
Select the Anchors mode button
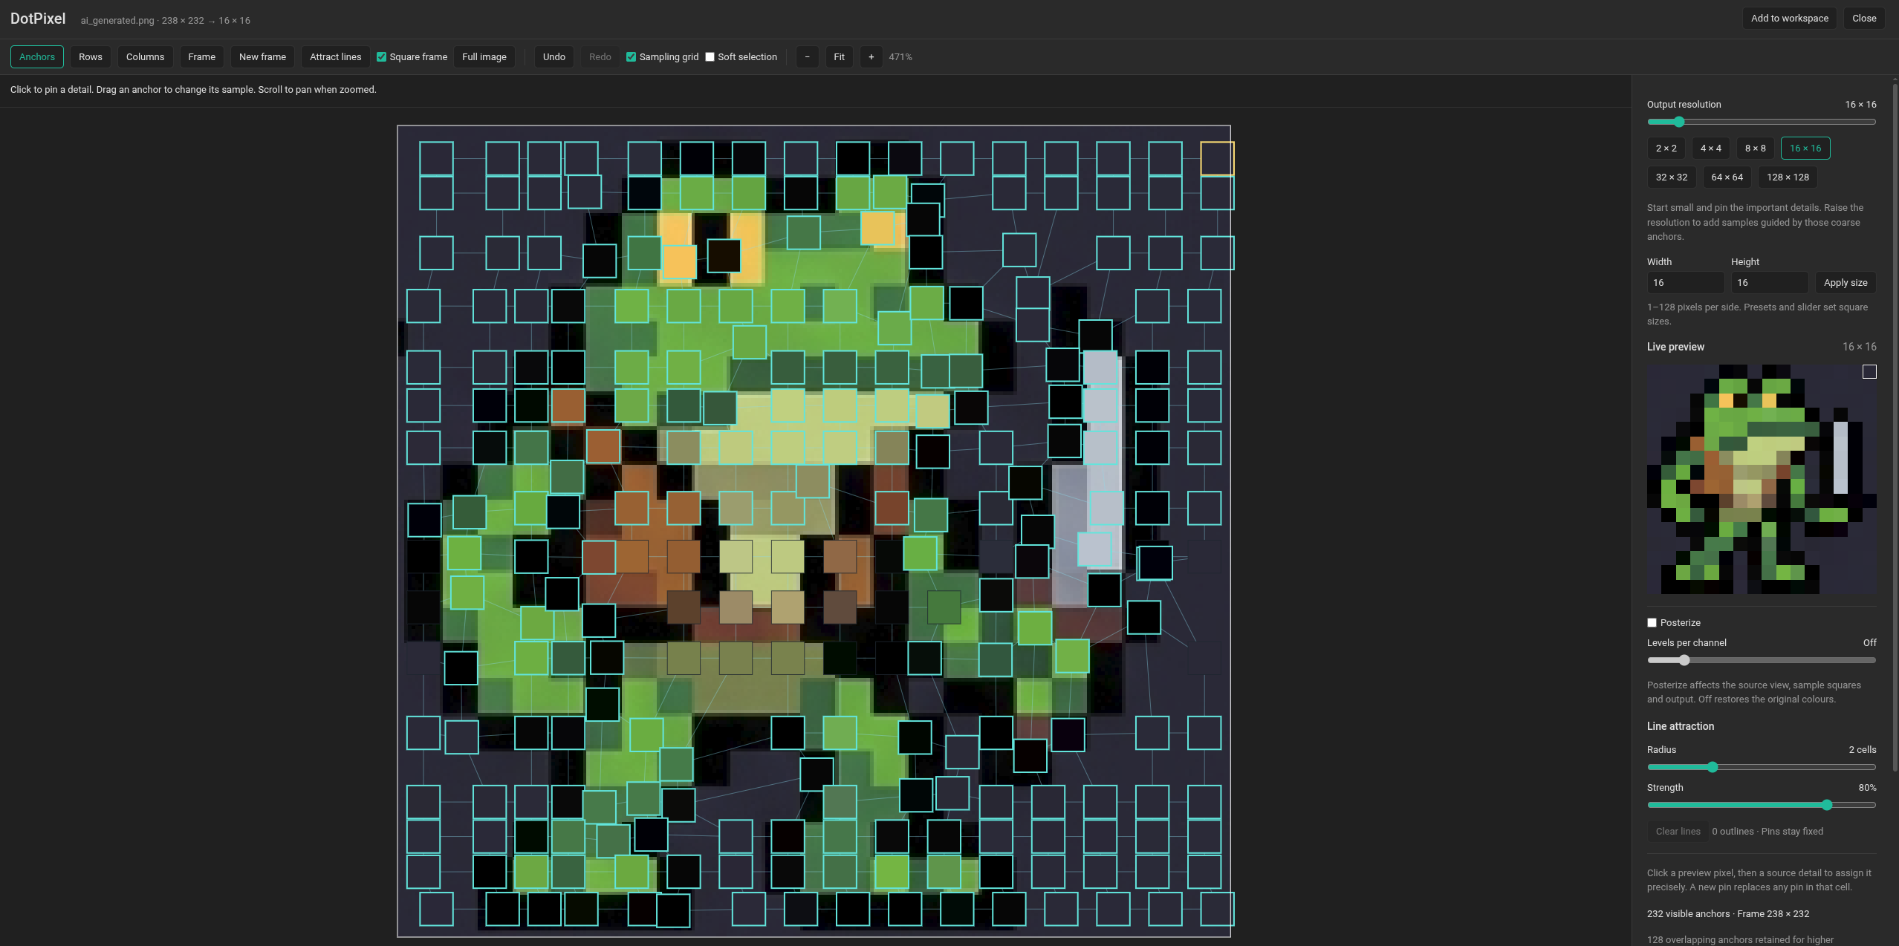coord(37,57)
